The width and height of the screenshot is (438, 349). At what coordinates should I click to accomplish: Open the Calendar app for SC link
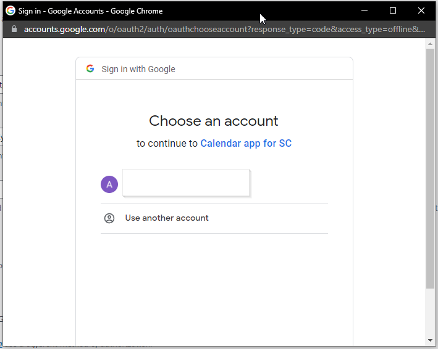pos(246,144)
